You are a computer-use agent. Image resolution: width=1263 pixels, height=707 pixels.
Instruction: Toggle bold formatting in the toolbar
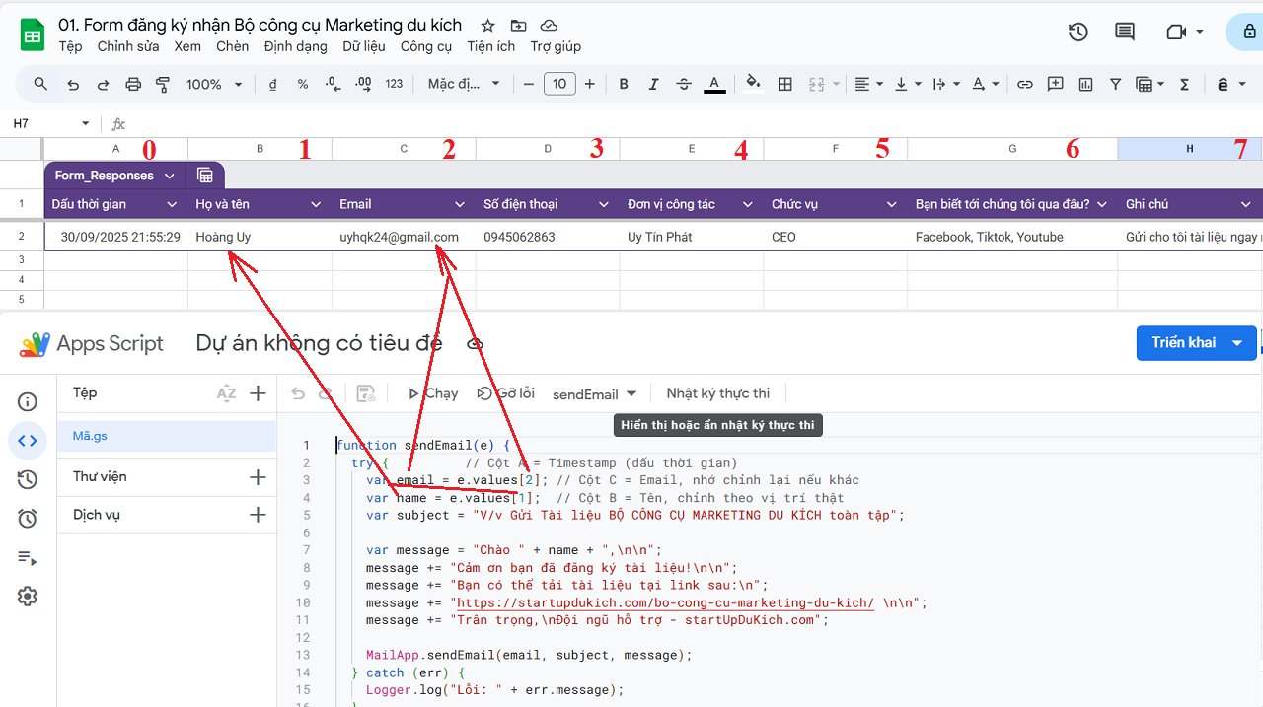point(624,84)
